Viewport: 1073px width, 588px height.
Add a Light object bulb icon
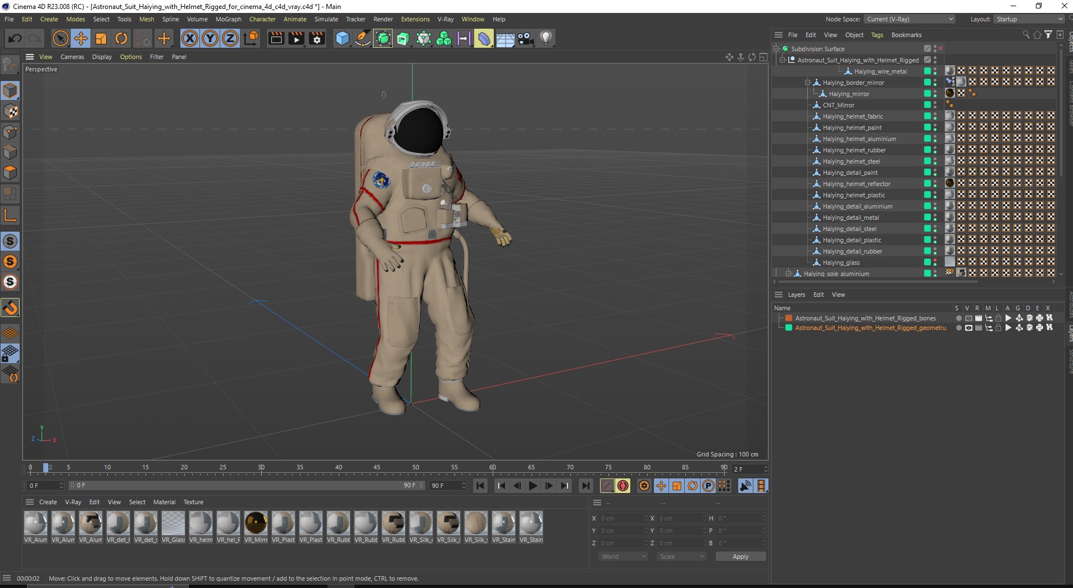pyautogui.click(x=545, y=38)
